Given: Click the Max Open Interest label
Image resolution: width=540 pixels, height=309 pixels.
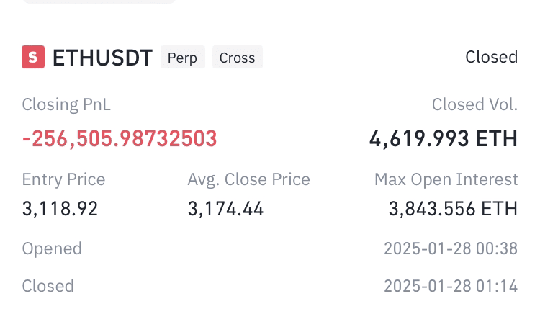Looking at the screenshot, I should [446, 179].
